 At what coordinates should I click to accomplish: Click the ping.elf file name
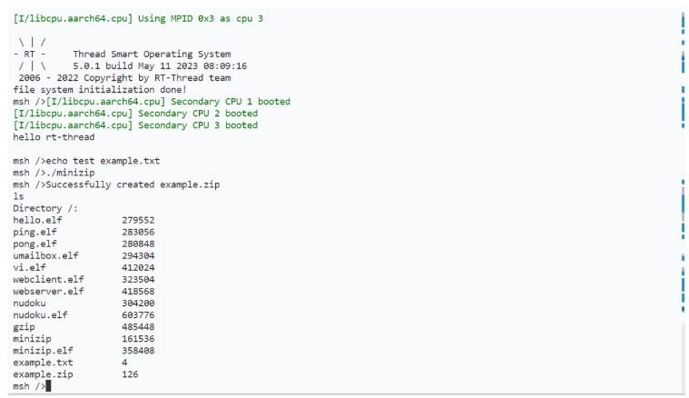34,232
